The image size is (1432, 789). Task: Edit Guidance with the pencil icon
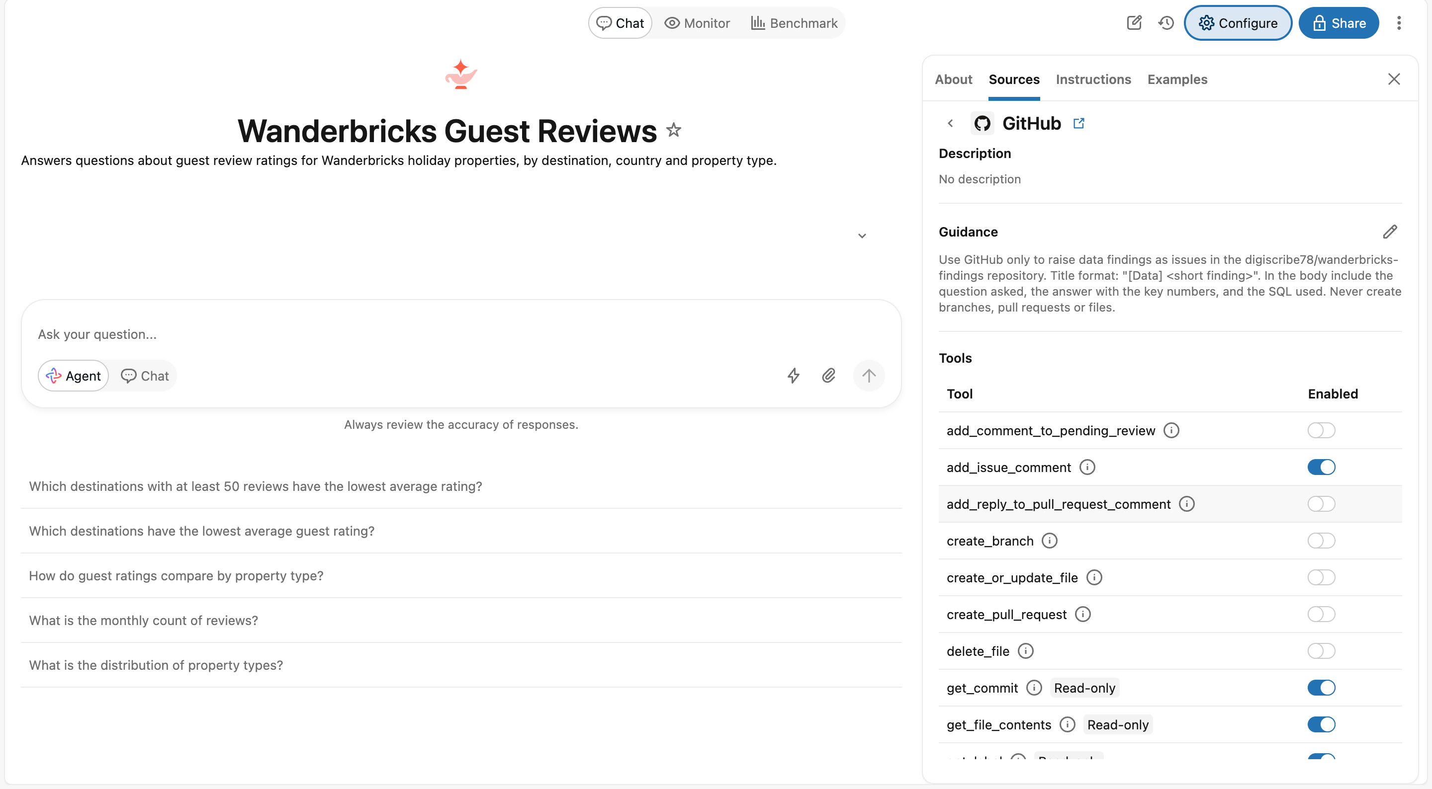click(x=1390, y=232)
